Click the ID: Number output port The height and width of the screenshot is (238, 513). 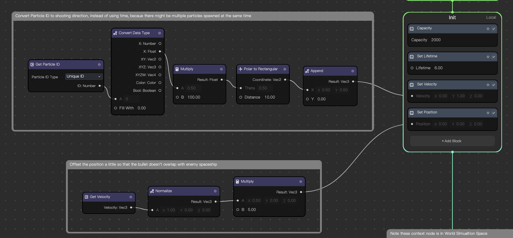[100, 86]
